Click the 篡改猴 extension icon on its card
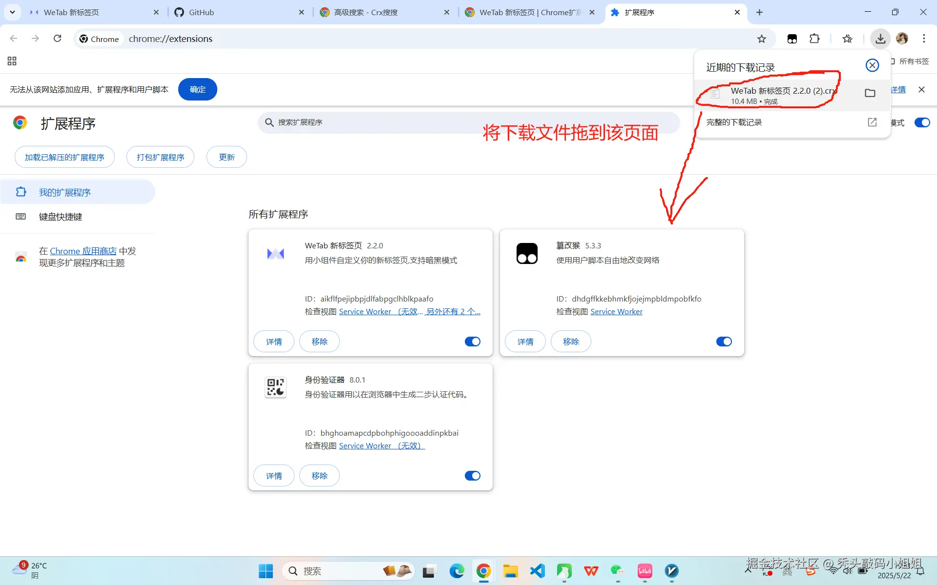The height and width of the screenshot is (585, 937). [527, 254]
